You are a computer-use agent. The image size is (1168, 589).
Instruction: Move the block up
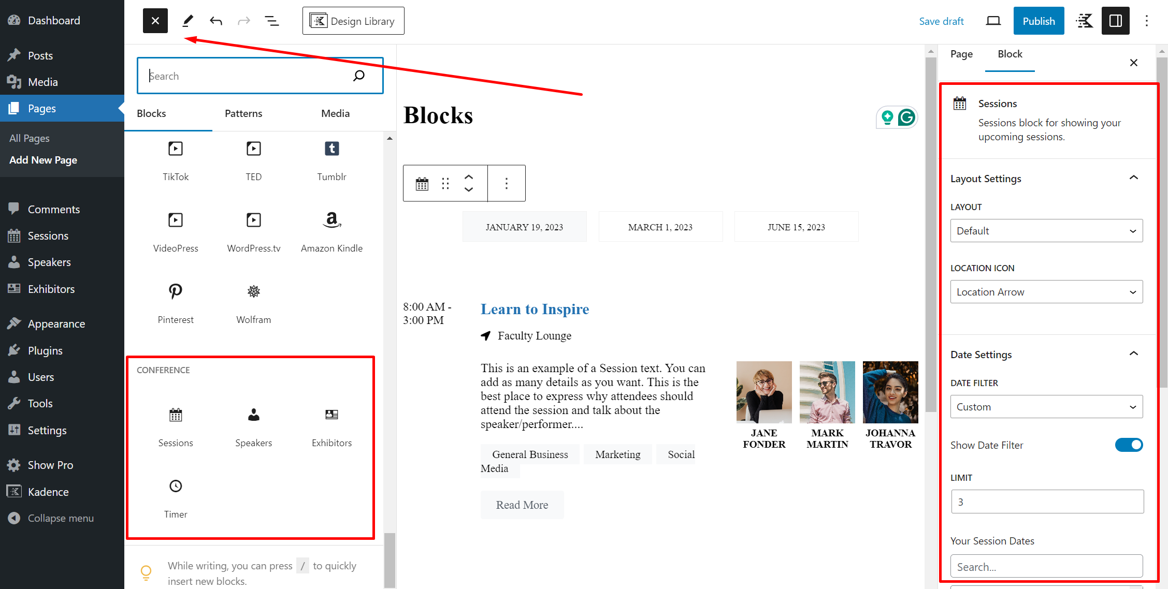(x=469, y=177)
